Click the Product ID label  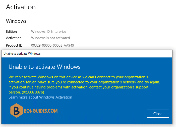14,45
